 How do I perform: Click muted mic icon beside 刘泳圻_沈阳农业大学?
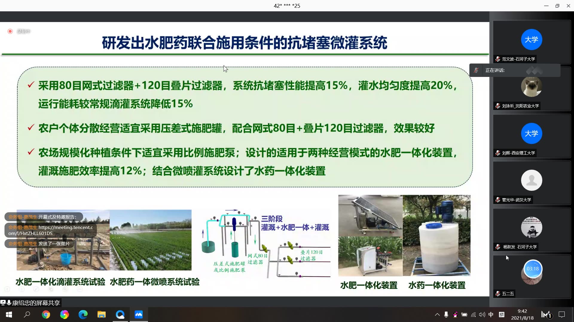pos(497,106)
